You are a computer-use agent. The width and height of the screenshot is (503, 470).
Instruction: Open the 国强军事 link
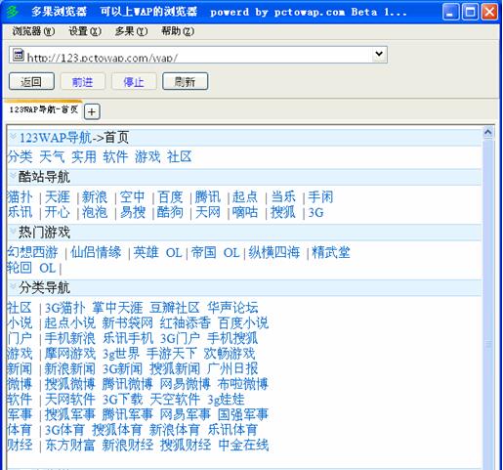[243, 414]
